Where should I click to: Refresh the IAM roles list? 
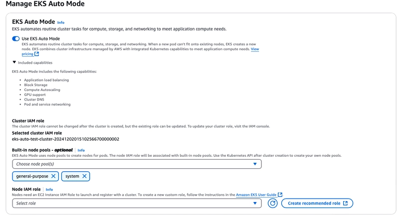[272, 203]
